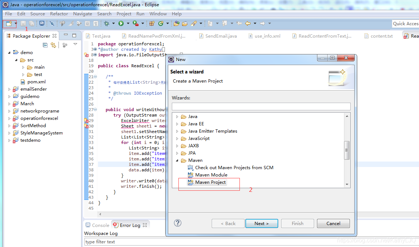Click the Show Whitespace Characters pilcrow icon
Image resolution: width=419 pixels, height=247 pixels.
pos(96,23)
